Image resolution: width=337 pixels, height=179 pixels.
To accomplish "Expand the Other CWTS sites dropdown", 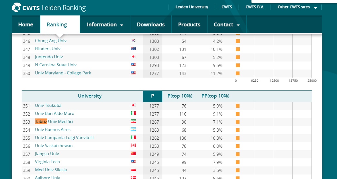I will pos(297,7).
